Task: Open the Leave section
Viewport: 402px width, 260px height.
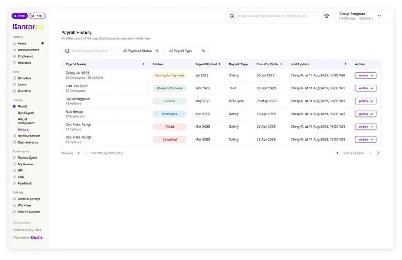Action: coord(22,84)
